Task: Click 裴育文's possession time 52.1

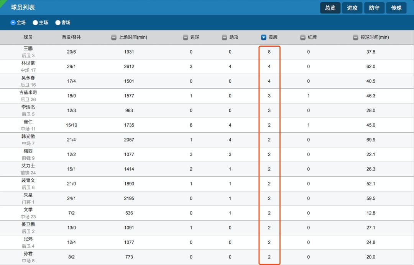Action: [371, 184]
